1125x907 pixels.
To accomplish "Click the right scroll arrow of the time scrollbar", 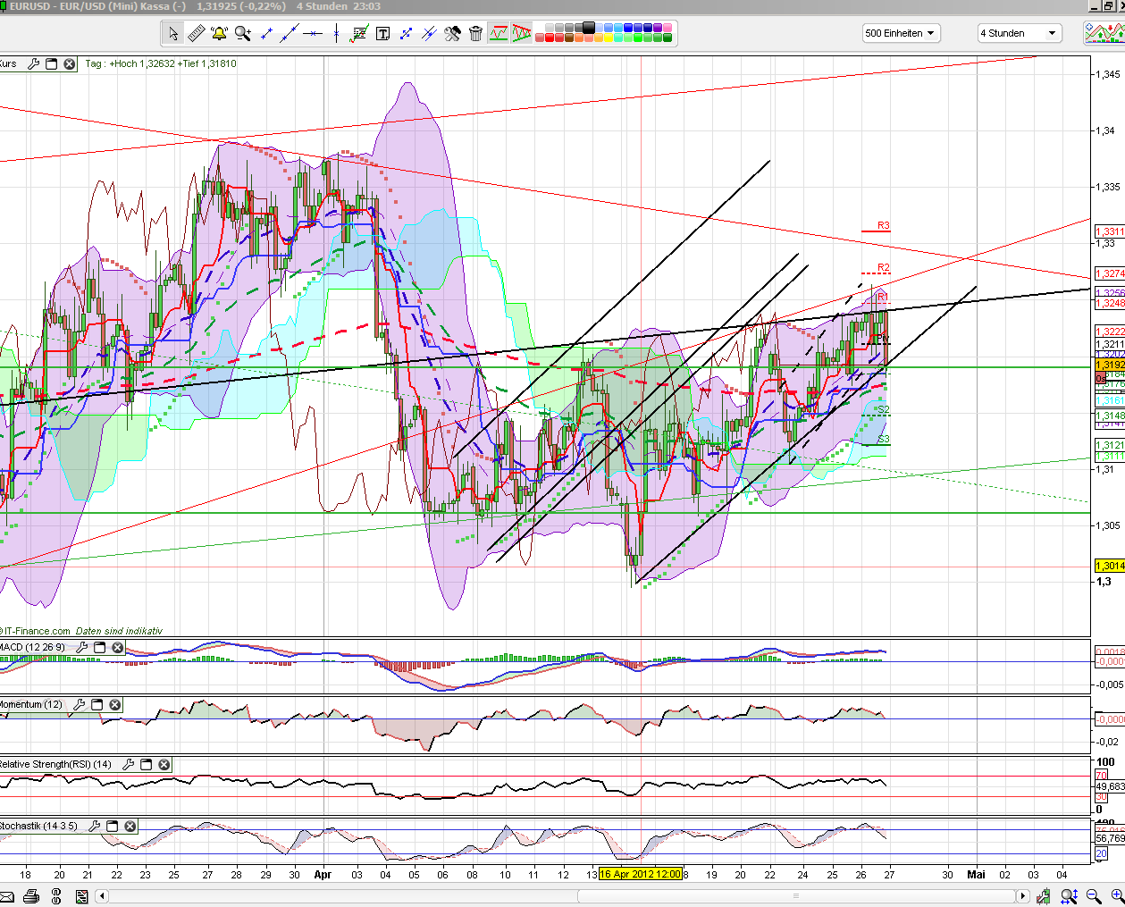I will coord(1023,896).
